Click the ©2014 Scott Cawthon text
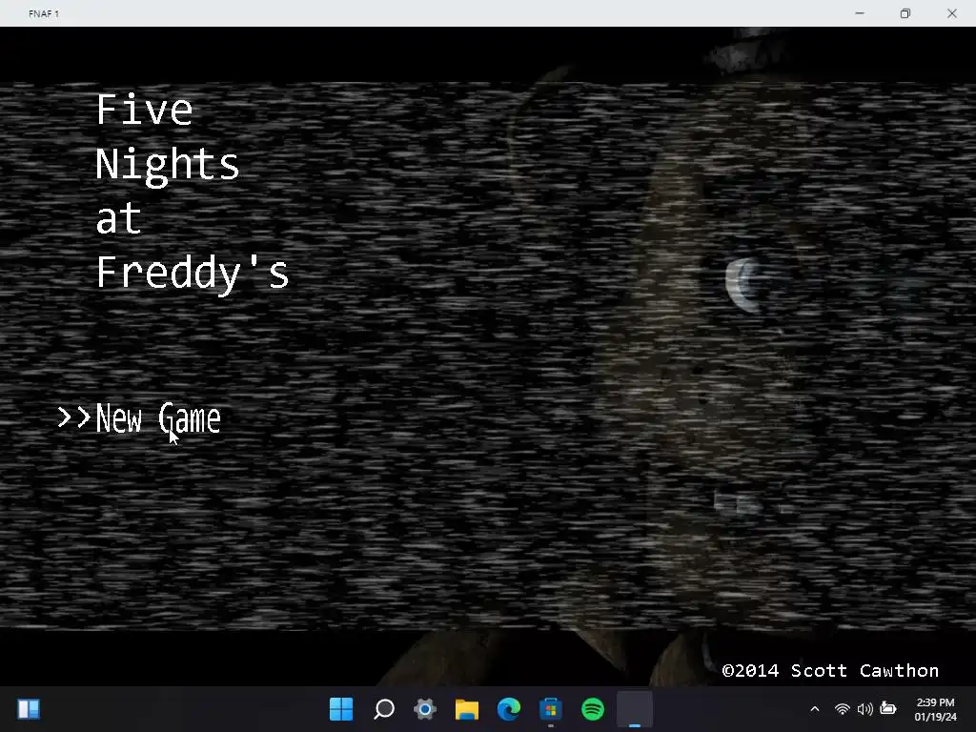976x732 pixels. (830, 670)
